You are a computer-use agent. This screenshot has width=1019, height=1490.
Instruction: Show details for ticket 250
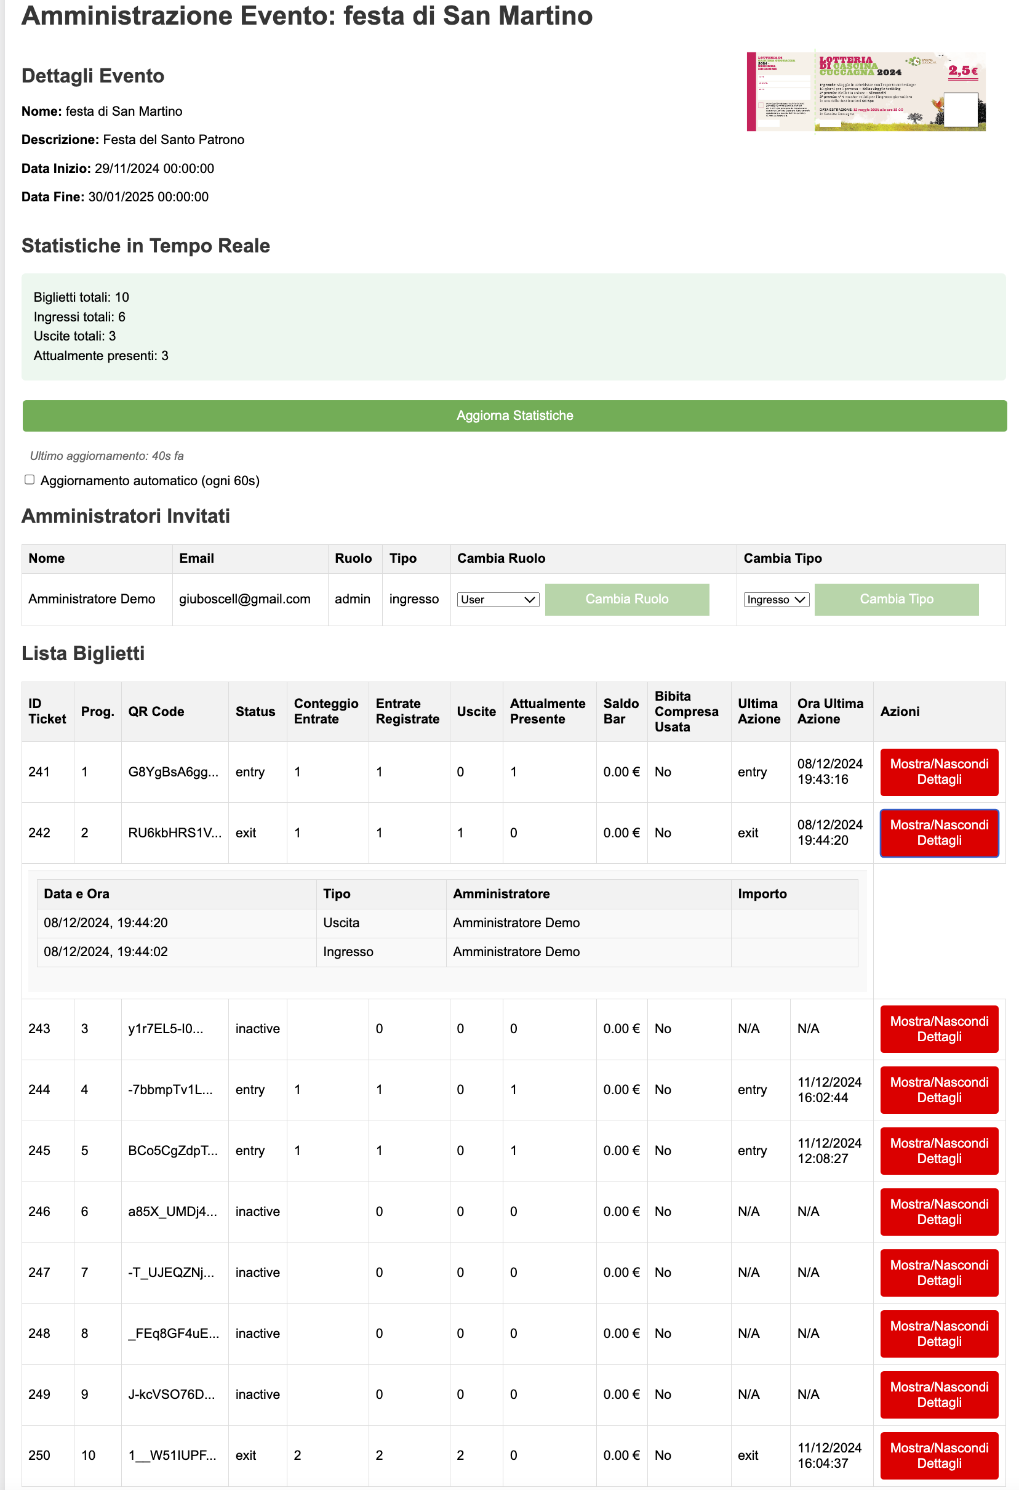coord(939,1456)
